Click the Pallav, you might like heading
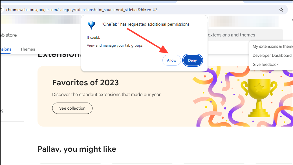 pos(77,149)
